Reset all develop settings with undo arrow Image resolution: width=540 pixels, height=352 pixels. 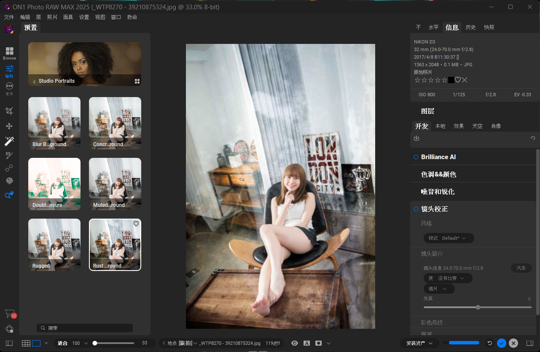click(533, 138)
